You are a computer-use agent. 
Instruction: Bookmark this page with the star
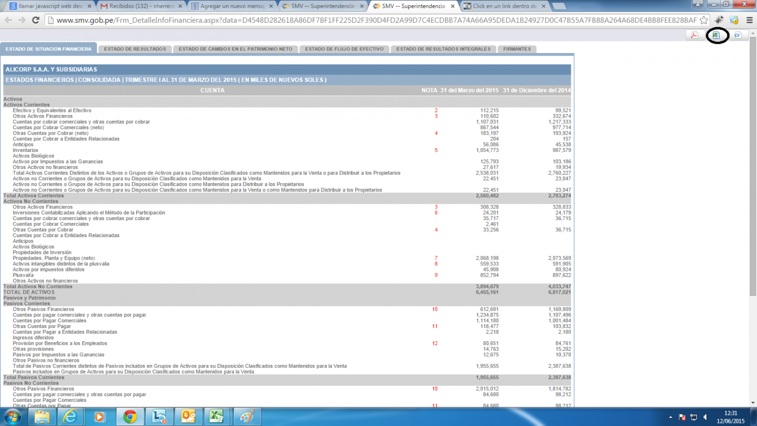click(x=704, y=20)
